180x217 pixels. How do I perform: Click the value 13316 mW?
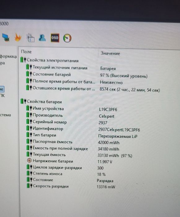tap(106, 187)
